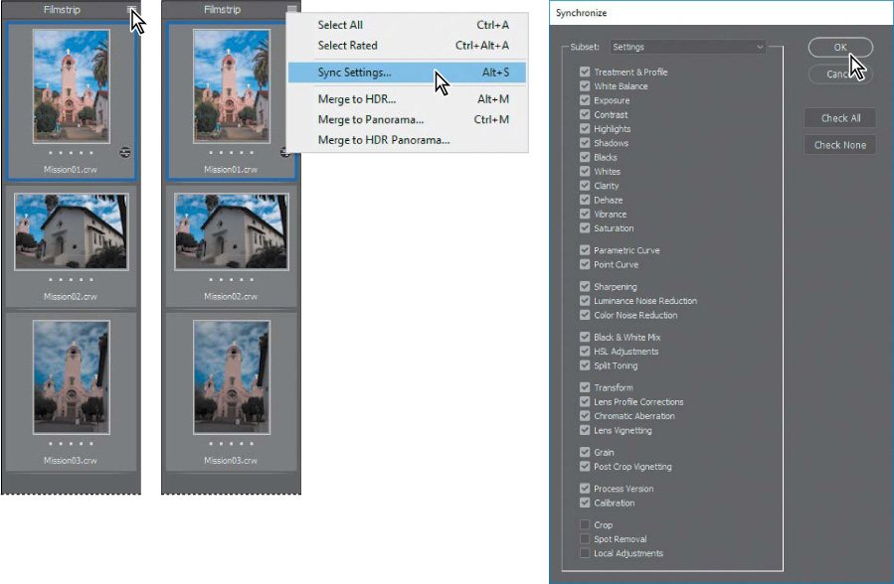
Task: Uncheck Blacks checkbox
Action: pyautogui.click(x=585, y=157)
